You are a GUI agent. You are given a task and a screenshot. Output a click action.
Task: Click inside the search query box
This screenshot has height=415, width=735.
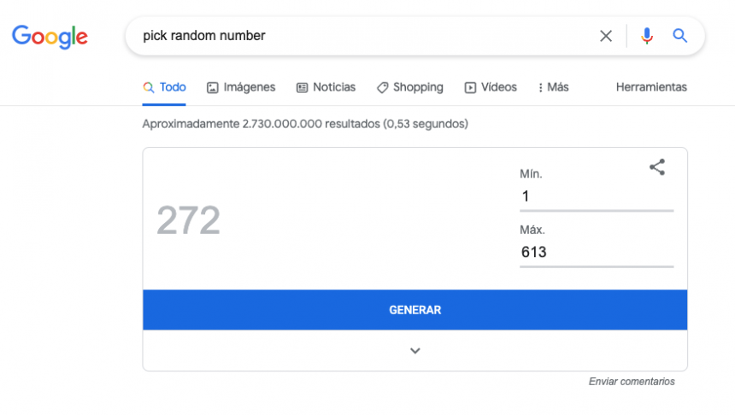pos(359,36)
